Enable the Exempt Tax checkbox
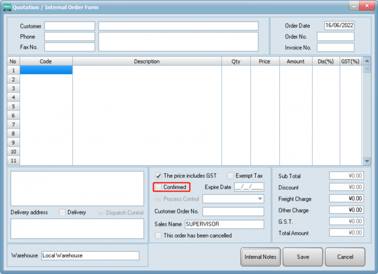This screenshot has width=378, height=274. pos(230,176)
